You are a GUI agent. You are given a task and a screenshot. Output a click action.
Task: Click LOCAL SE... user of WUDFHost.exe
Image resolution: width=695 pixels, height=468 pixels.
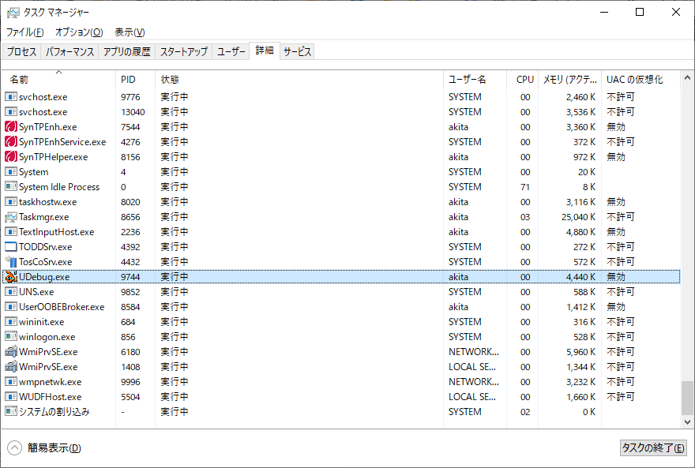point(472,397)
